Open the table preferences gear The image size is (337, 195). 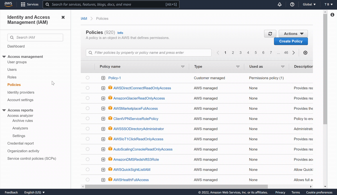[305, 53]
